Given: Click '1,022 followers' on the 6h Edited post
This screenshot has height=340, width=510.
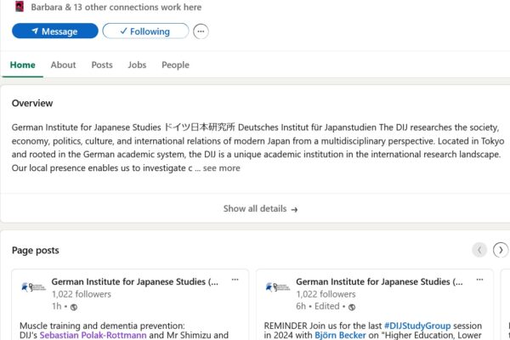Looking at the screenshot, I should (x=326, y=294).
